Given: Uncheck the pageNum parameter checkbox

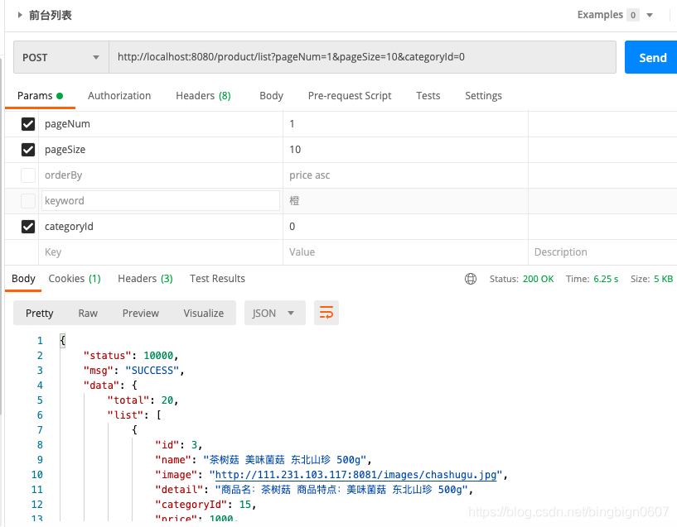Looking at the screenshot, I should (28, 124).
